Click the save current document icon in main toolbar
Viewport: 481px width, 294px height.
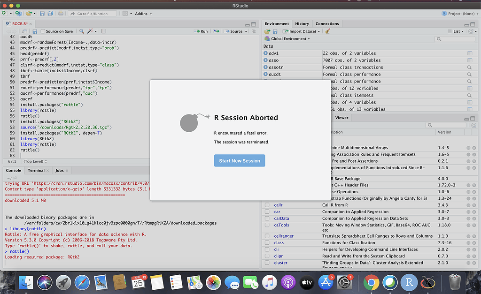(x=42, y=14)
